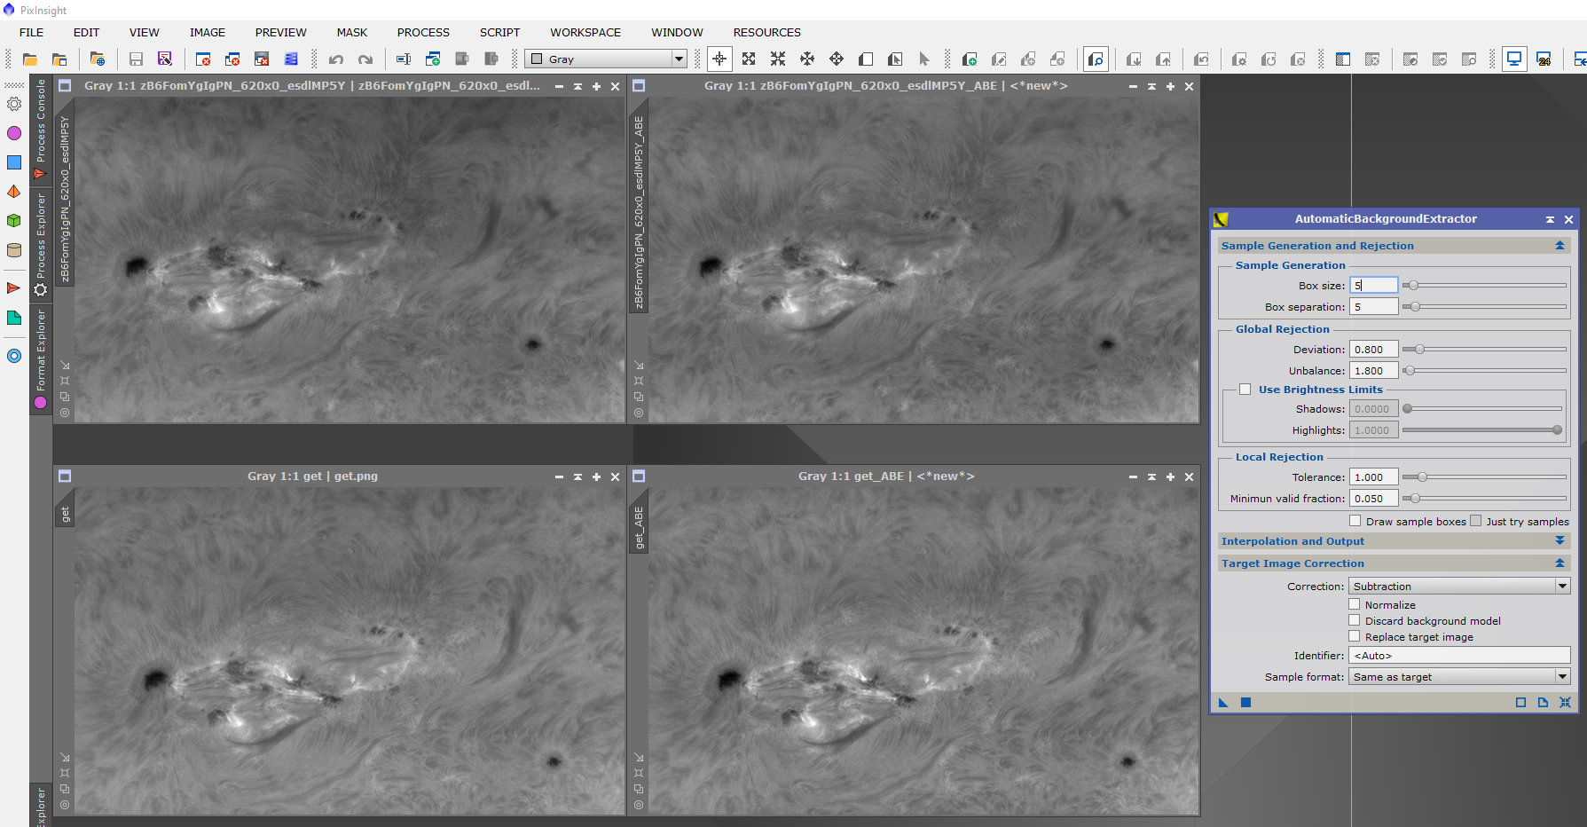The width and height of the screenshot is (1587, 827).
Task: Click the Open File folder icon
Action: 30,59
